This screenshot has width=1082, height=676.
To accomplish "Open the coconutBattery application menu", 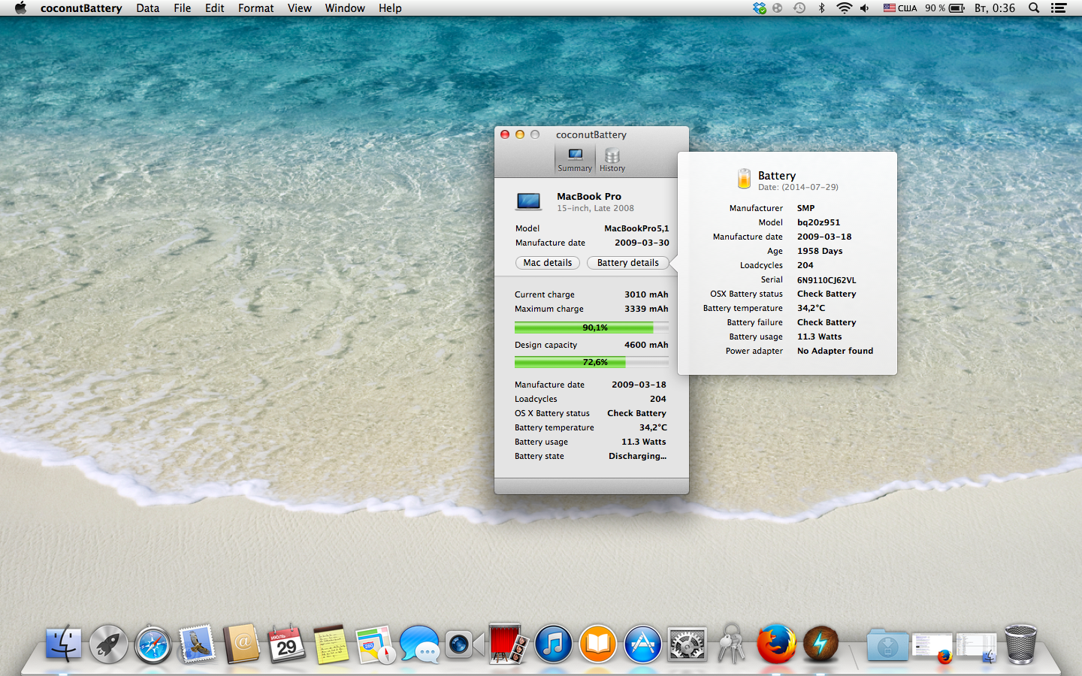I will (x=81, y=8).
